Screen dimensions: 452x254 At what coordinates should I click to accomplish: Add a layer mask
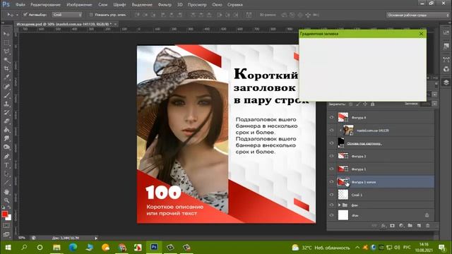[393, 226]
